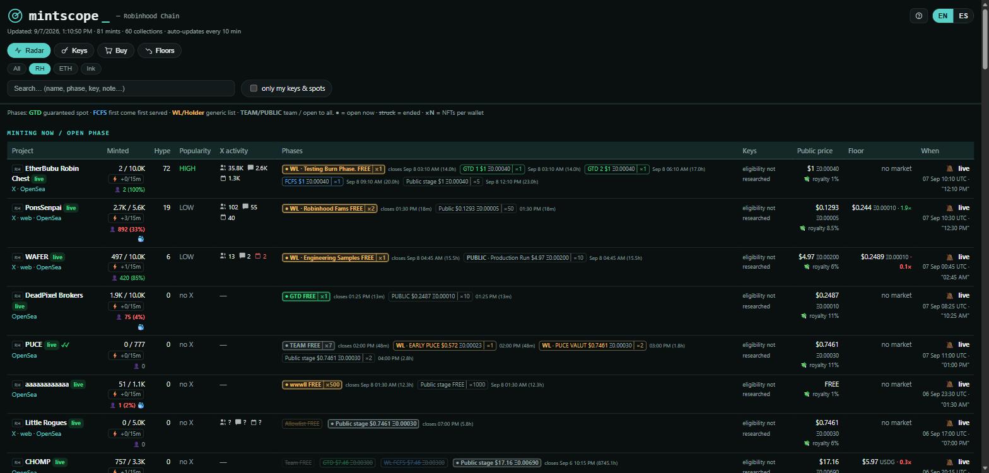Click the bell icon in WAFER's When column
989x473 pixels.
tap(949, 257)
